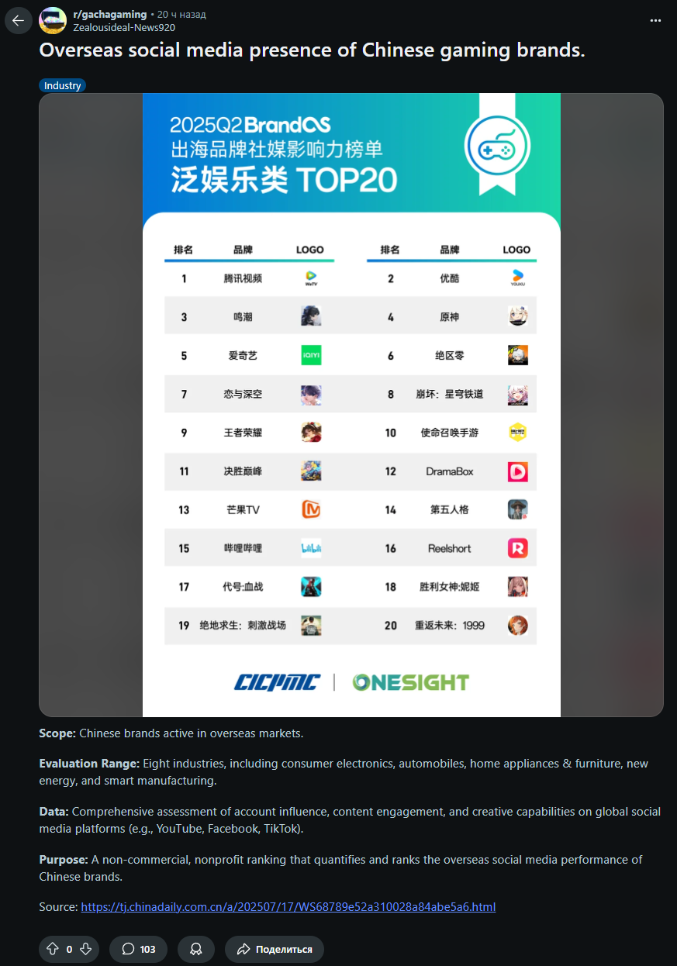Click the Поделиться share button
This screenshot has width=677, height=966.
pyautogui.click(x=275, y=949)
